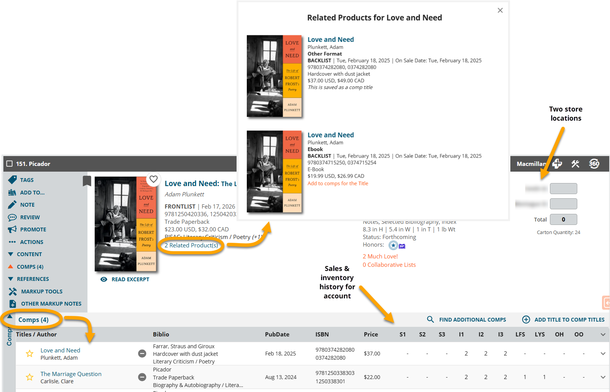This screenshot has height=392, width=610.
Task: Expand the Love and Need comp row chevron
Action: point(603,354)
